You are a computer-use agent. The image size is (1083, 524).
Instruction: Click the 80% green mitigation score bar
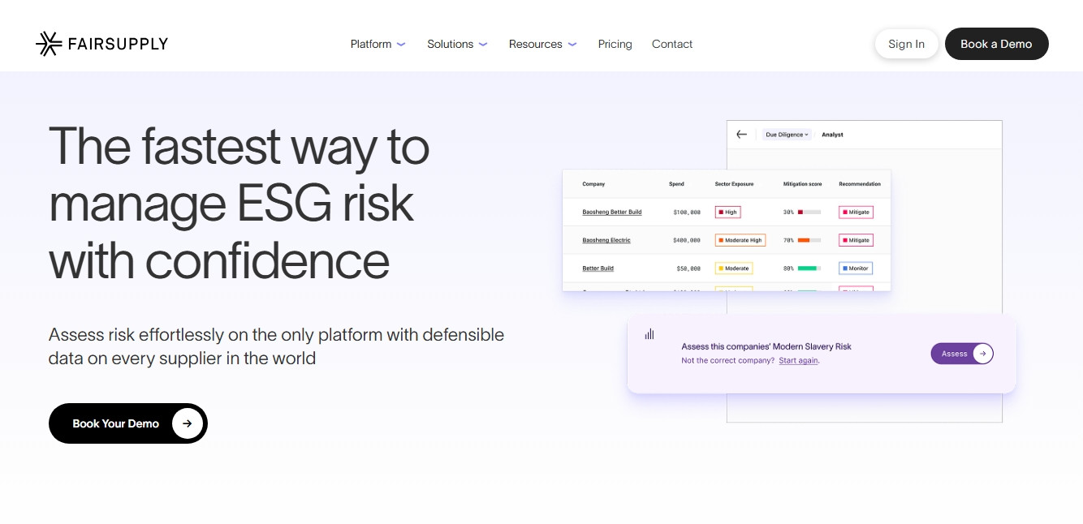(x=809, y=268)
